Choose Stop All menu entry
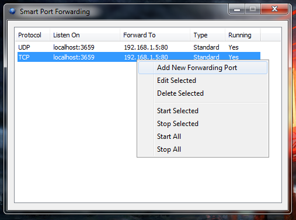This screenshot has width=296, height=220. (x=203, y=149)
